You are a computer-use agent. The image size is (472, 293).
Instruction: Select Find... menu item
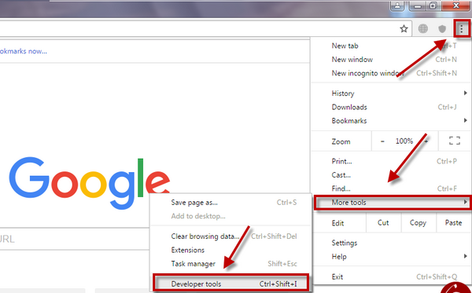tap(392, 189)
